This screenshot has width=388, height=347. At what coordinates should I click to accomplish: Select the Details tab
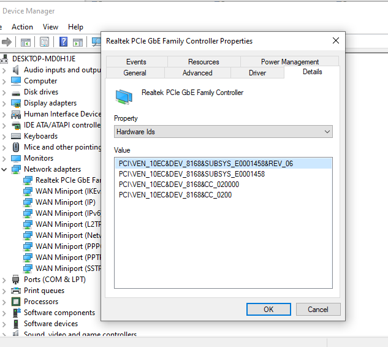[x=312, y=72]
